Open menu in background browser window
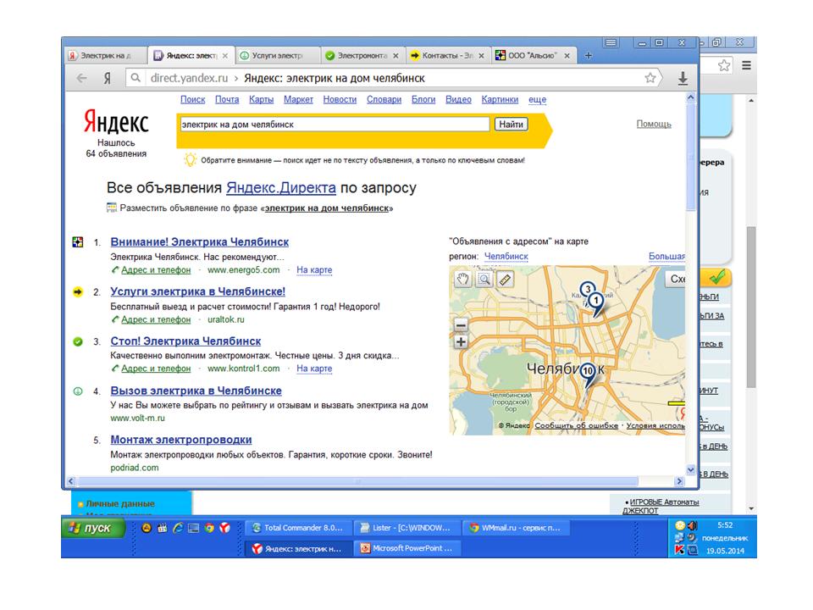 coord(746,65)
